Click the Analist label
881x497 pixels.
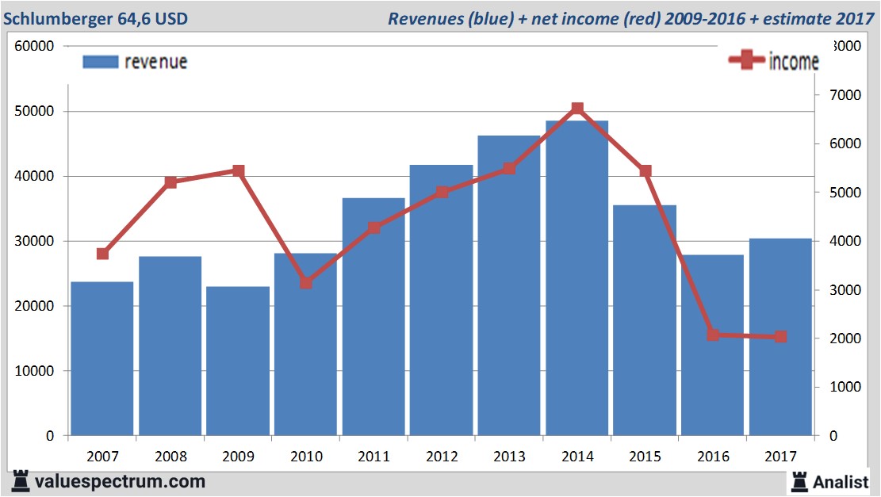841,482
